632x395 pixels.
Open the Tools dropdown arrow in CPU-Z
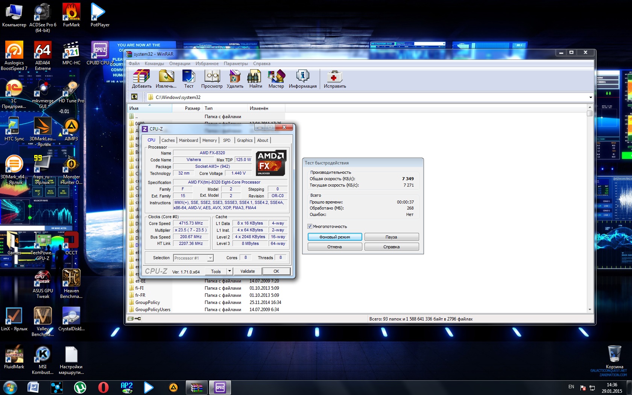coord(229,271)
